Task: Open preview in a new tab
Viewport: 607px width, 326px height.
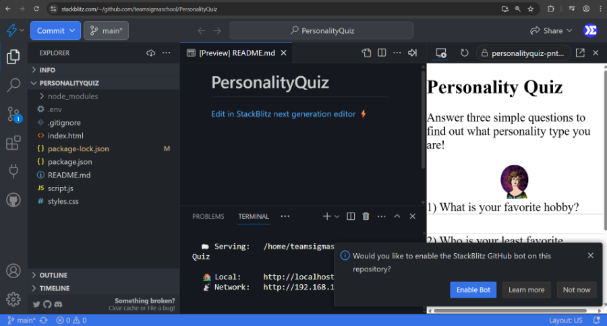Action: (x=580, y=53)
